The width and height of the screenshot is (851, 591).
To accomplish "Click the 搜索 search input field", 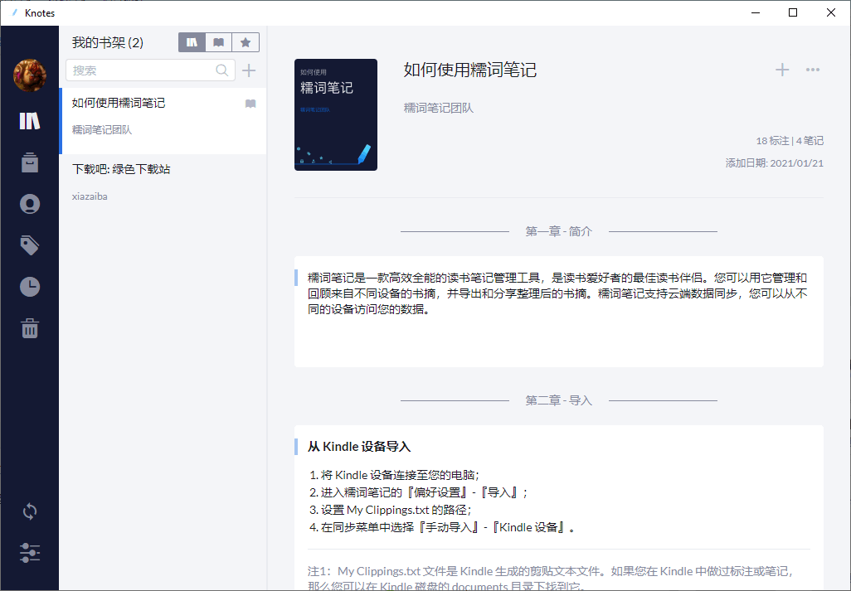I will click(x=150, y=70).
